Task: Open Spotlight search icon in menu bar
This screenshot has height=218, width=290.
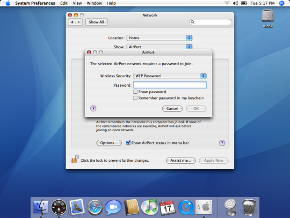Action: pos(282,3)
